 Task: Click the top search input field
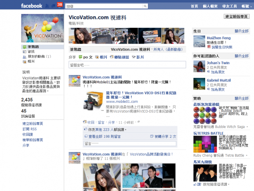click(104, 6)
